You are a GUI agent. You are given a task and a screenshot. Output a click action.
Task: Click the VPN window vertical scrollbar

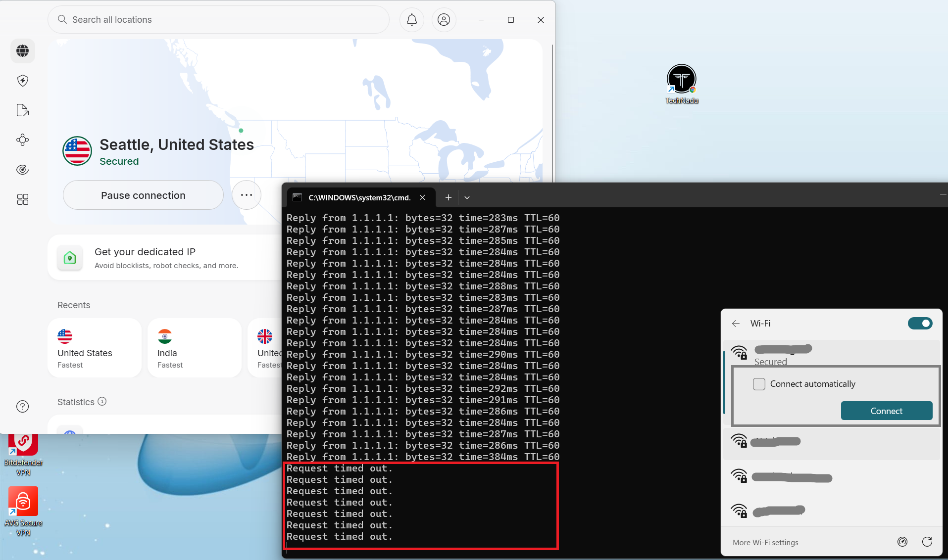tap(552, 114)
